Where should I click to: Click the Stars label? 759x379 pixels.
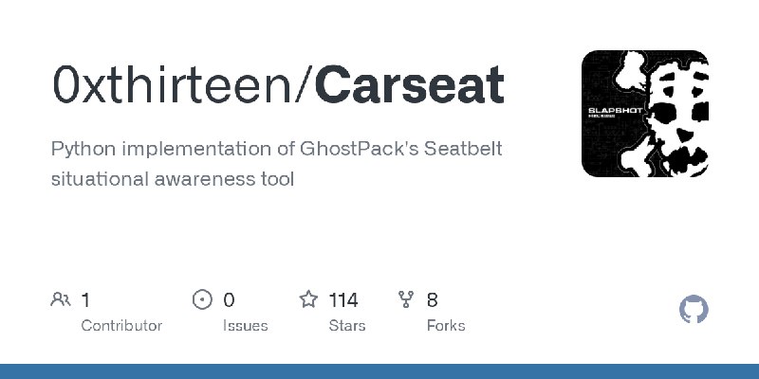point(347,326)
